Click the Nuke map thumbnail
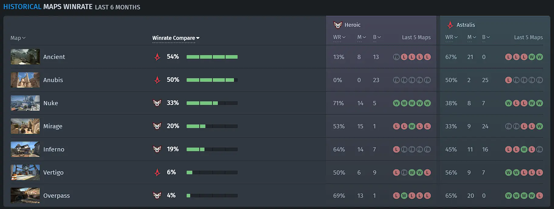The image size is (554, 209). pos(25,103)
